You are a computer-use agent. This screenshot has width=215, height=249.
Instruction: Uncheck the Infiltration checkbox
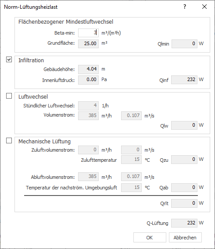coord(9,59)
